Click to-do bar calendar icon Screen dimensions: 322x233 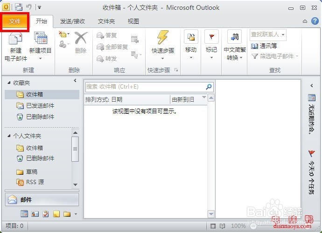pos(312,98)
